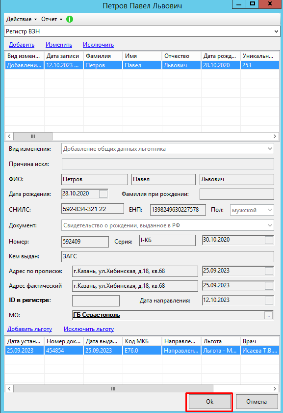Toggle document issue date 30.10.2020 checkbox
The width and height of the screenshot is (283, 413).
269,240
